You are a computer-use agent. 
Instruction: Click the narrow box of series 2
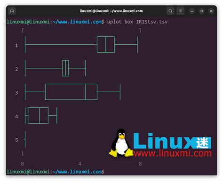pyautogui.click(x=65, y=68)
